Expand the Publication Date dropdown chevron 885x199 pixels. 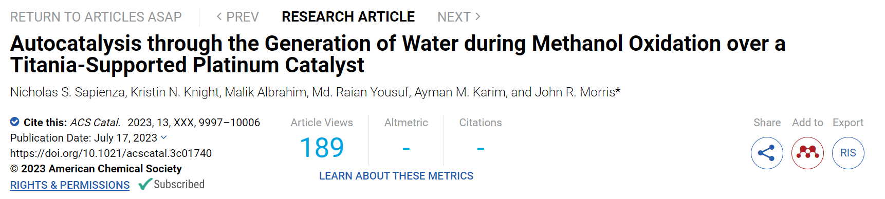164,137
